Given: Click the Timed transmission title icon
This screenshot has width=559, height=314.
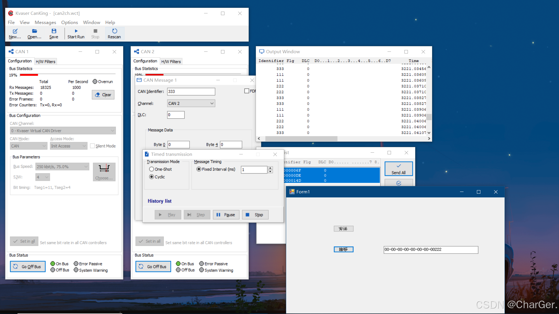Looking at the screenshot, I should point(147,154).
